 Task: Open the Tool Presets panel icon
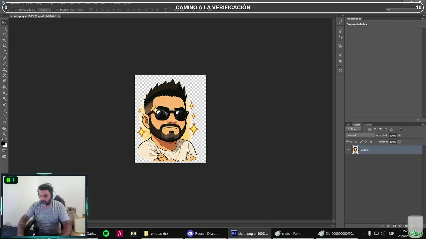(340, 70)
